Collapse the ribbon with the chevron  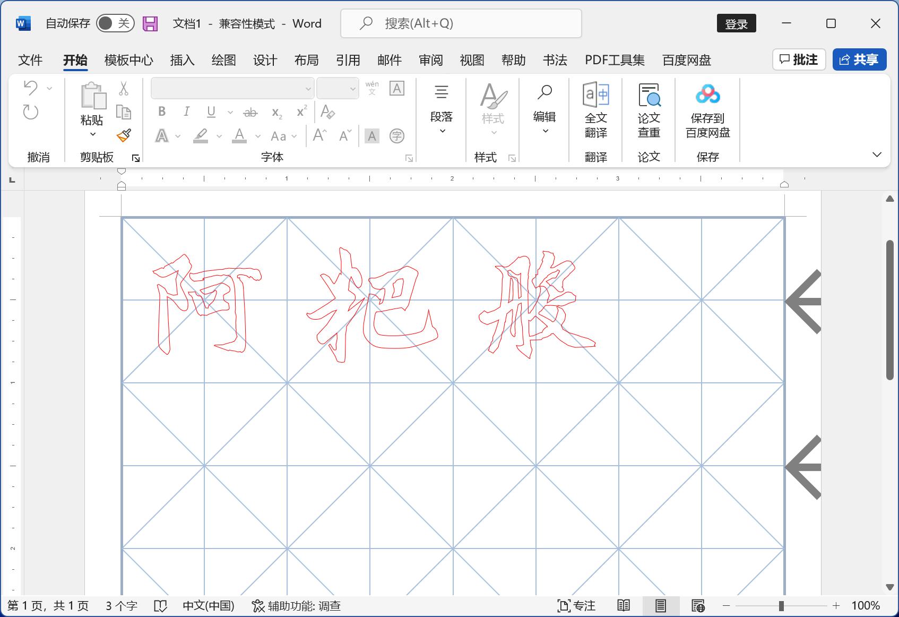pos(877,155)
